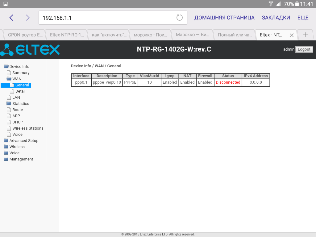Click the VlanMuxId column header
Image resolution: width=316 pixels, height=237 pixels.
[150, 76]
